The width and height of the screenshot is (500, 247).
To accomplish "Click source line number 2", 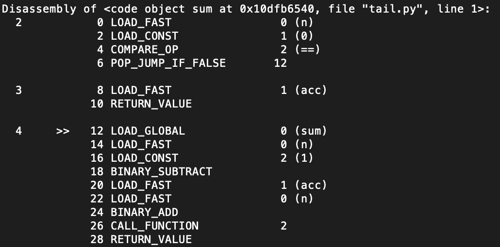I will [19, 23].
